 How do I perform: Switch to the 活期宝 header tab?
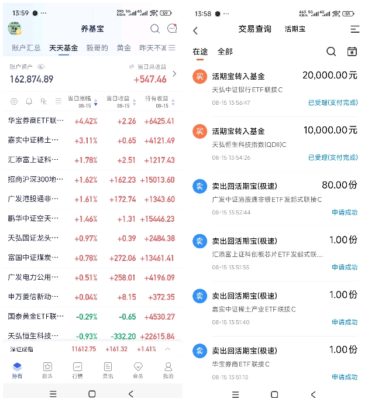click(295, 29)
